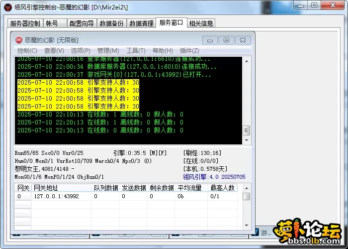
Task: Click the 网关 column header
Action: click(x=23, y=188)
